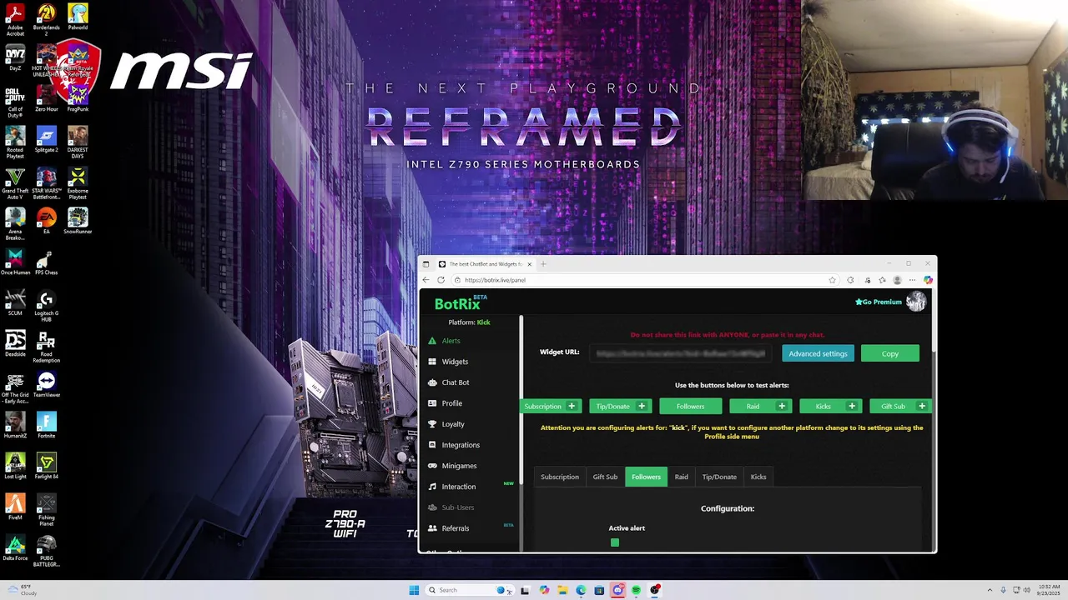Screen dimensions: 1068x600
Task: Open the weather widget on taskbar
Action: click(x=23, y=590)
